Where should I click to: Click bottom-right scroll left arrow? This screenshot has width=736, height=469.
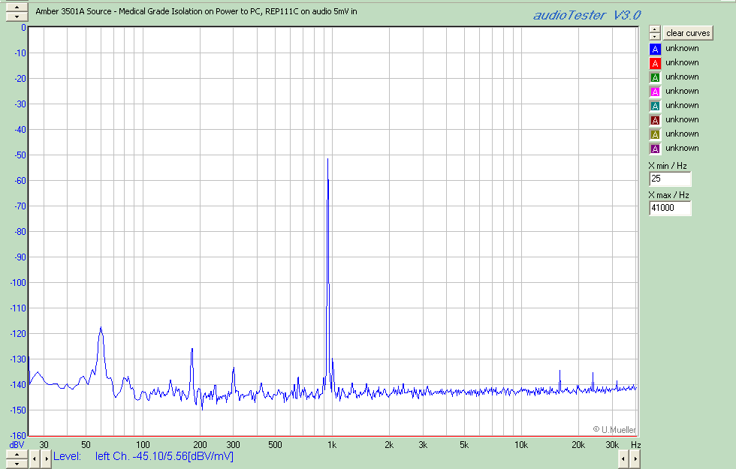point(623,459)
